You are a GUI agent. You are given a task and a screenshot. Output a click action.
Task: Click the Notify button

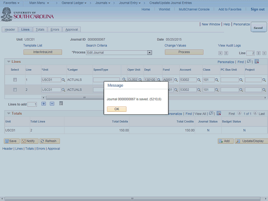29,141
